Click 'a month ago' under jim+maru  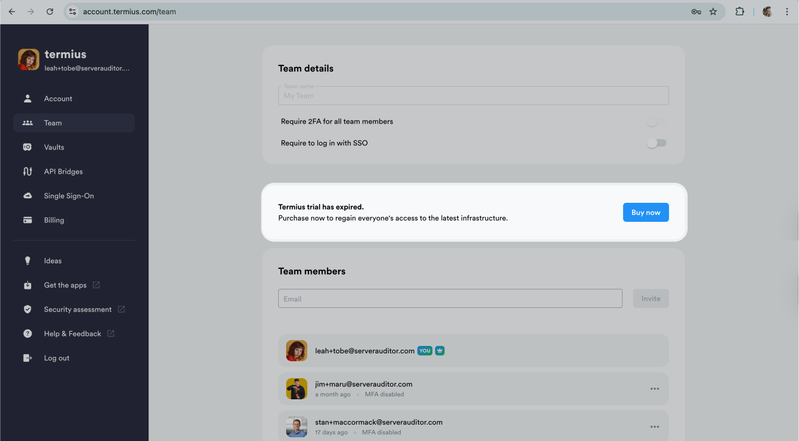(x=333, y=395)
